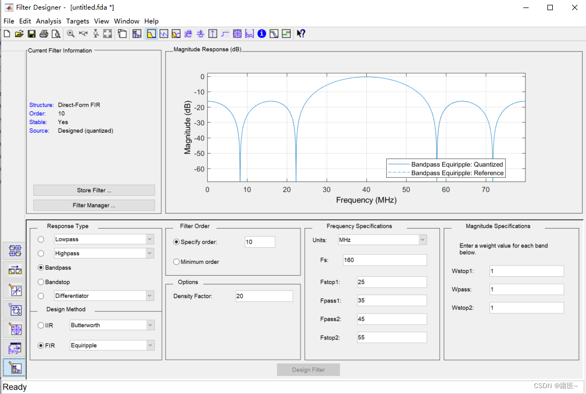Open the Pole-Zero Editor sidebar panel
This screenshot has width=586, height=394.
[x=15, y=329]
